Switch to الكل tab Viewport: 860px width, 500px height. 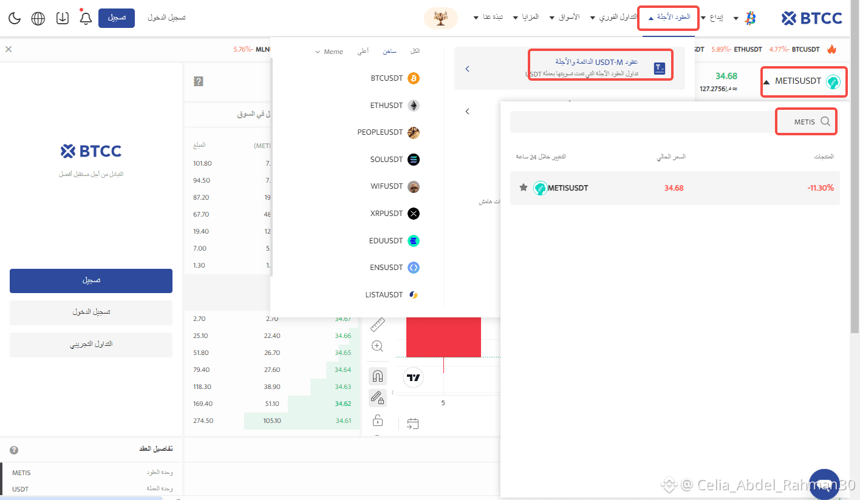415,52
